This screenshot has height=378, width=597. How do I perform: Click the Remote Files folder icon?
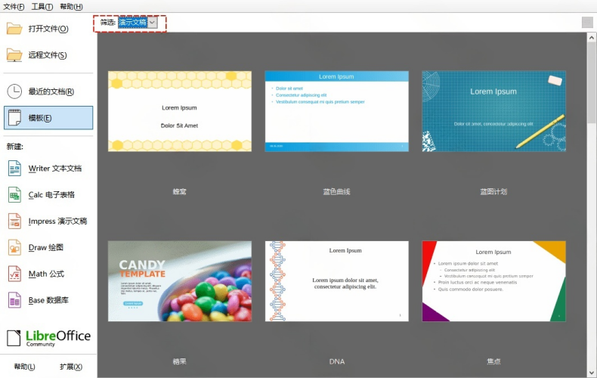coord(14,55)
